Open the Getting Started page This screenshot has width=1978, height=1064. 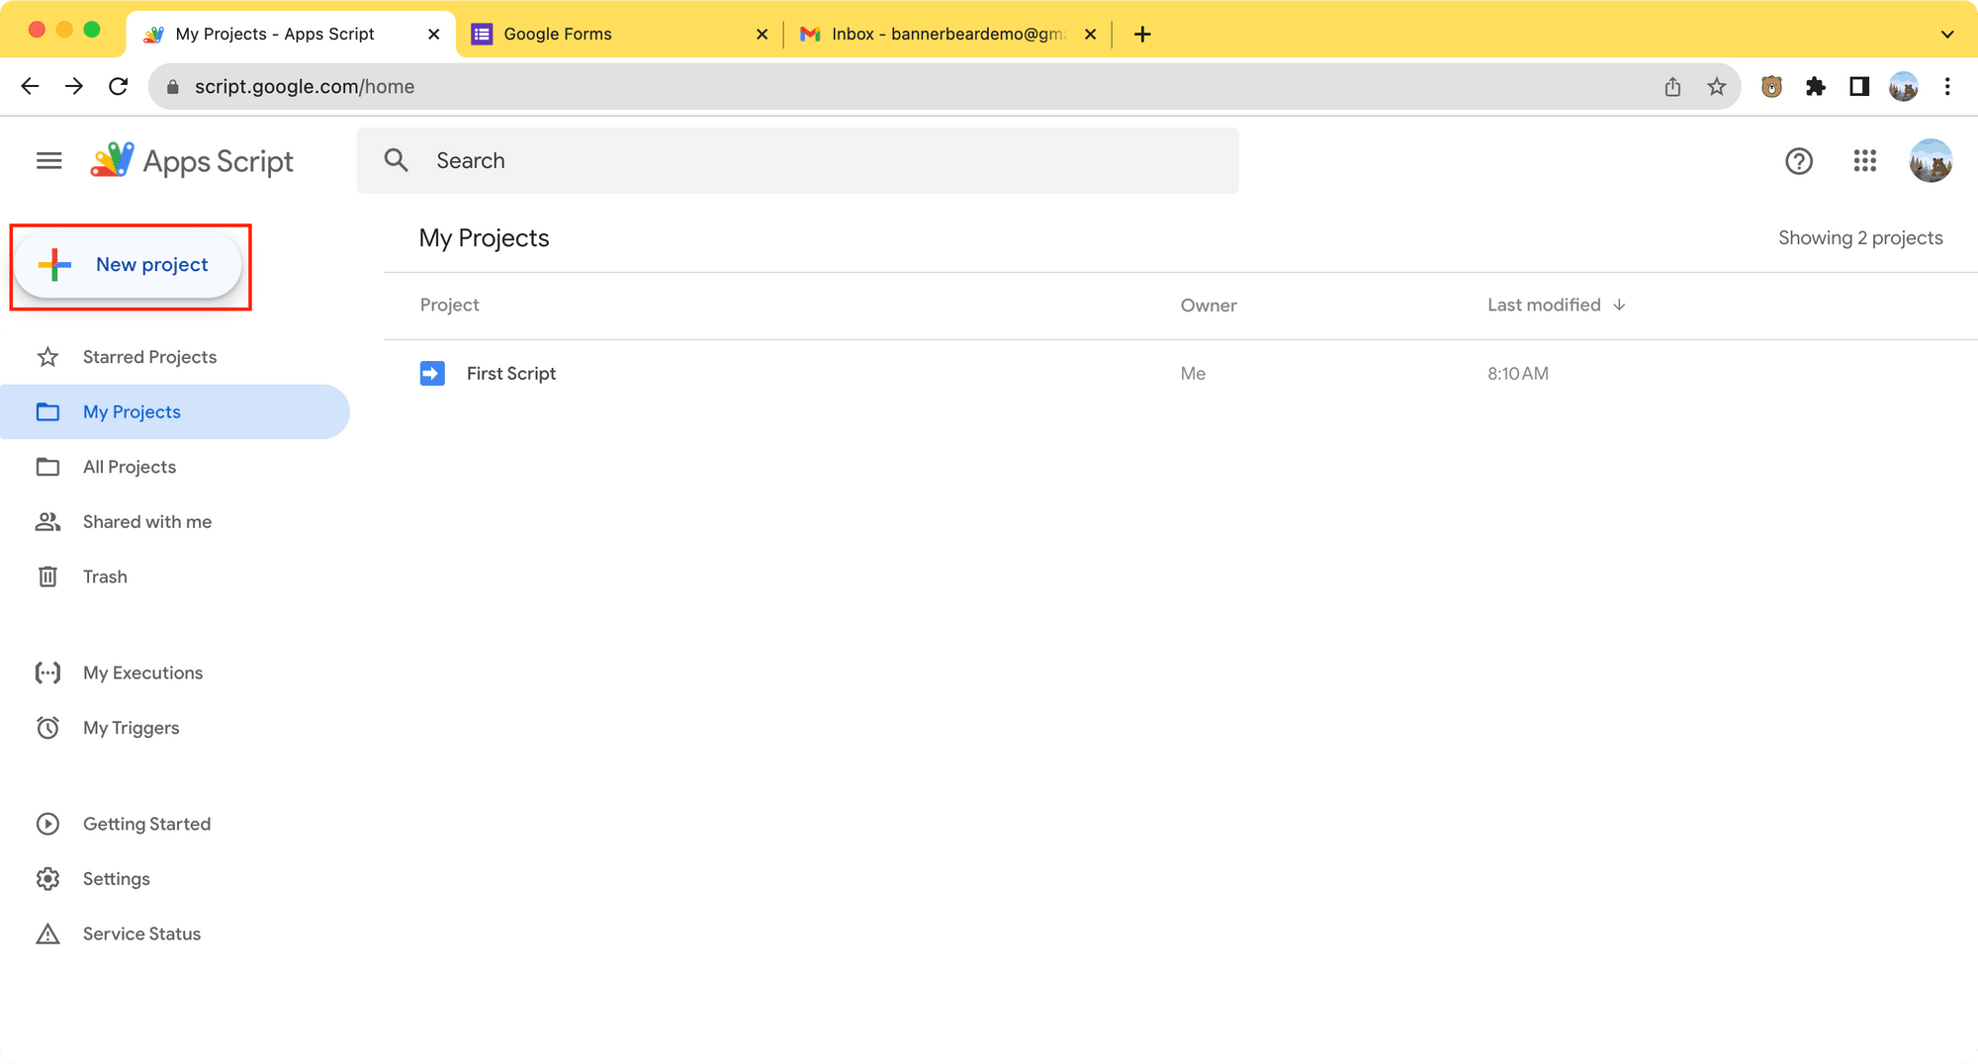(146, 823)
